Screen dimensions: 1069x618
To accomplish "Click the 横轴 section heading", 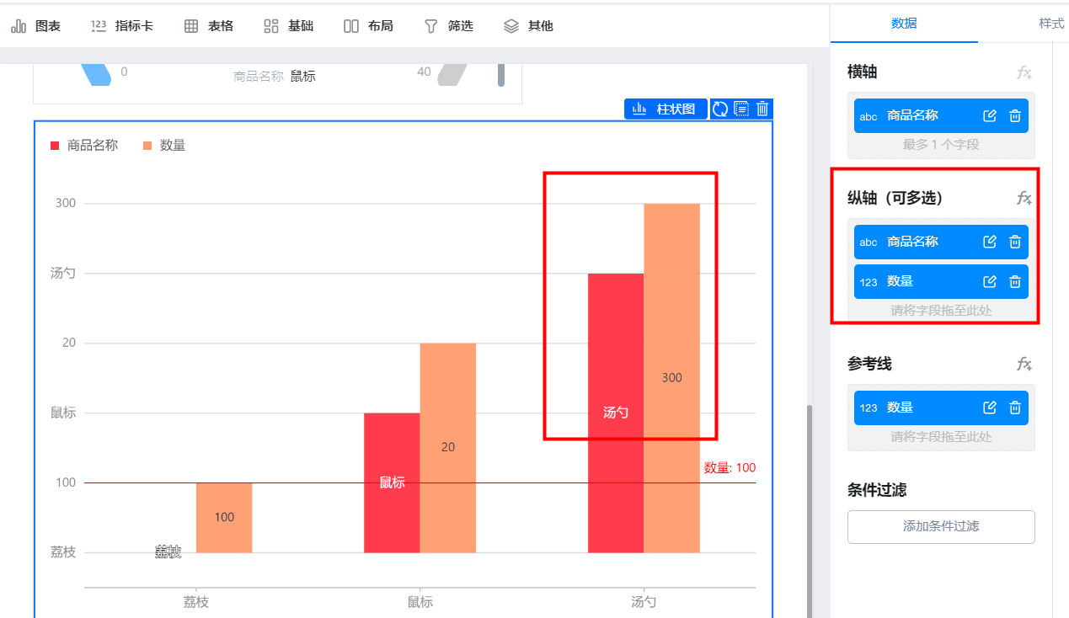I will 863,72.
